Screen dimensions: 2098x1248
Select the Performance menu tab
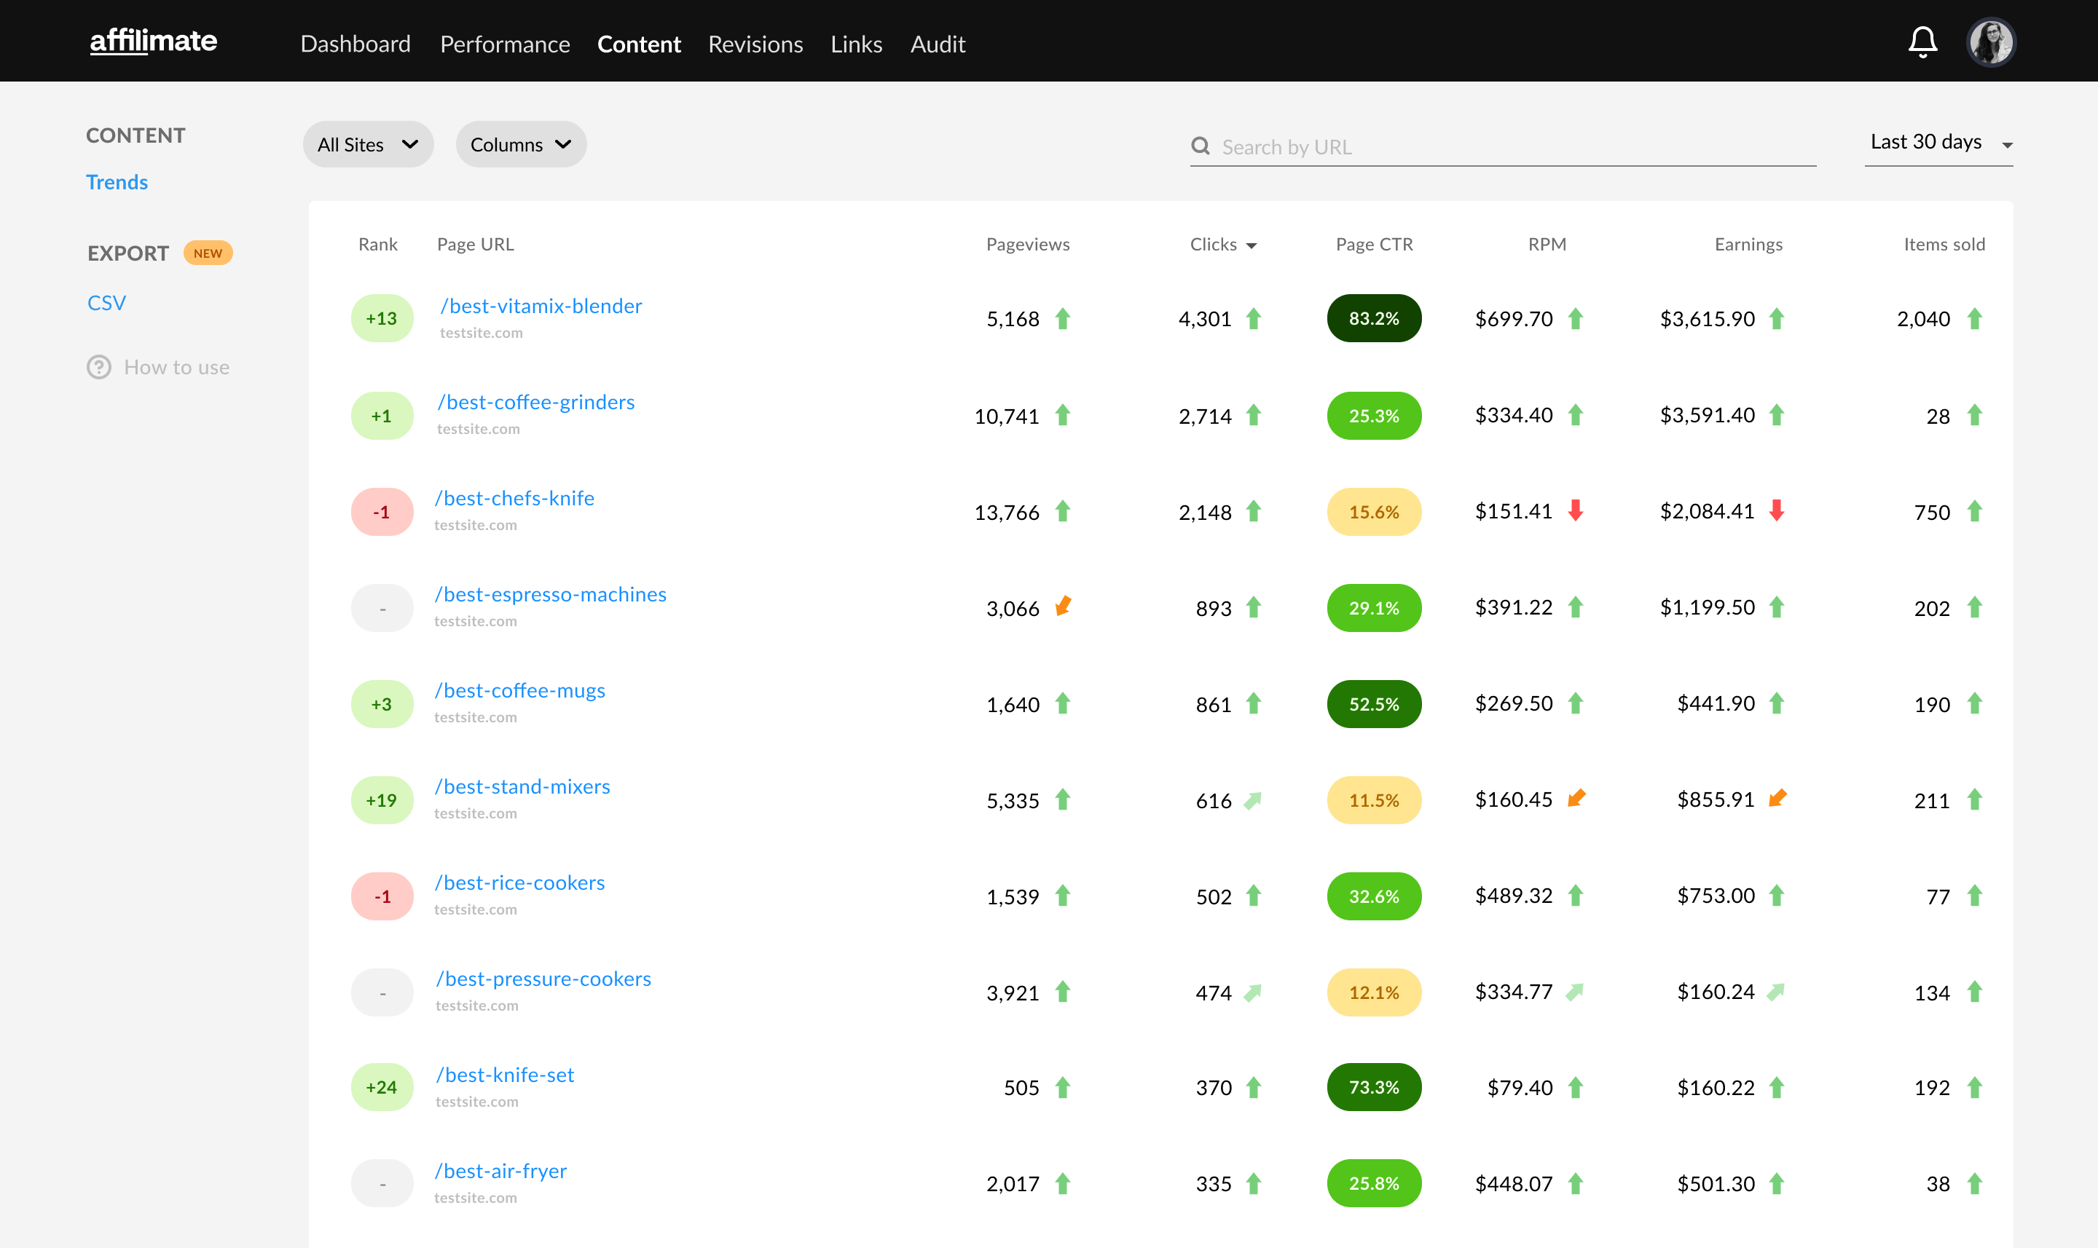(503, 43)
